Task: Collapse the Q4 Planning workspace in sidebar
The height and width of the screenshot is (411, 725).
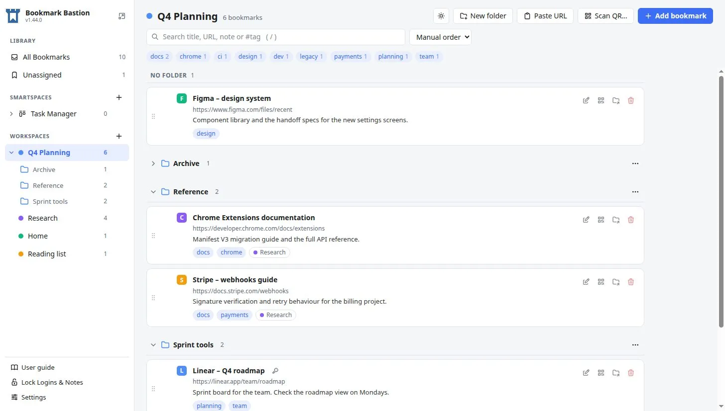Action: [11, 153]
